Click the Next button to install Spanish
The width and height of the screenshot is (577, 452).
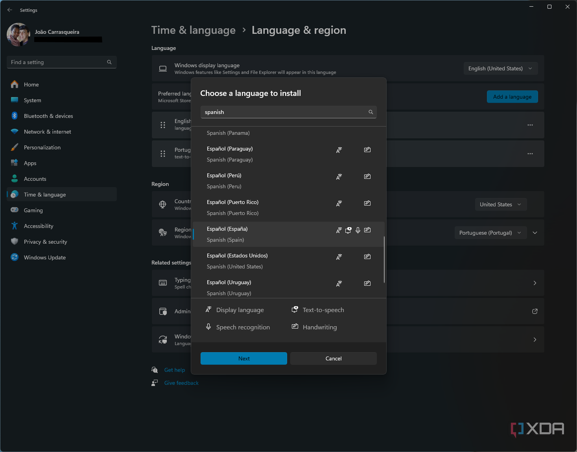click(x=243, y=358)
